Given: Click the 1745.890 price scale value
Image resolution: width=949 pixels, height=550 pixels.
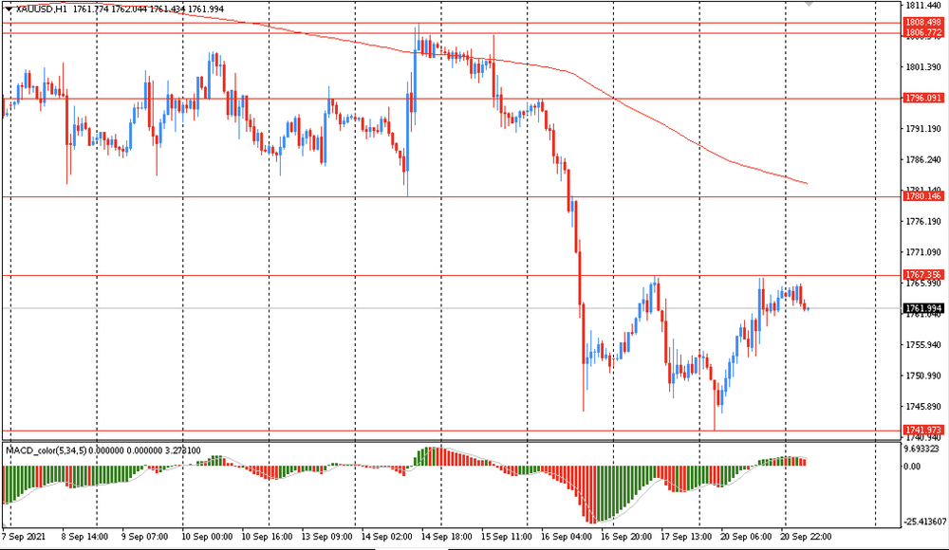Looking at the screenshot, I should [923, 407].
